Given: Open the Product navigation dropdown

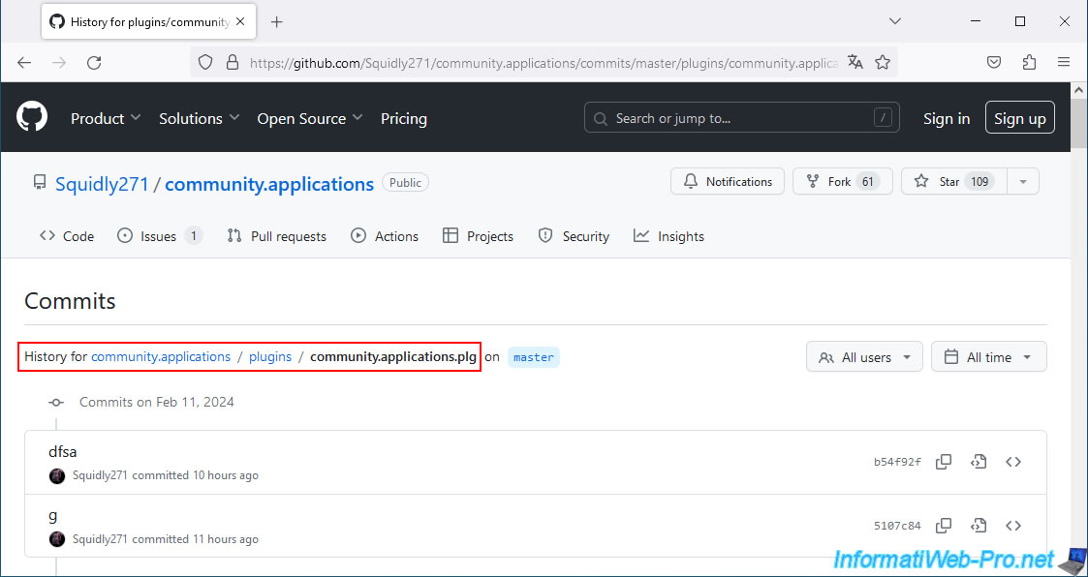Looking at the screenshot, I should (x=106, y=118).
